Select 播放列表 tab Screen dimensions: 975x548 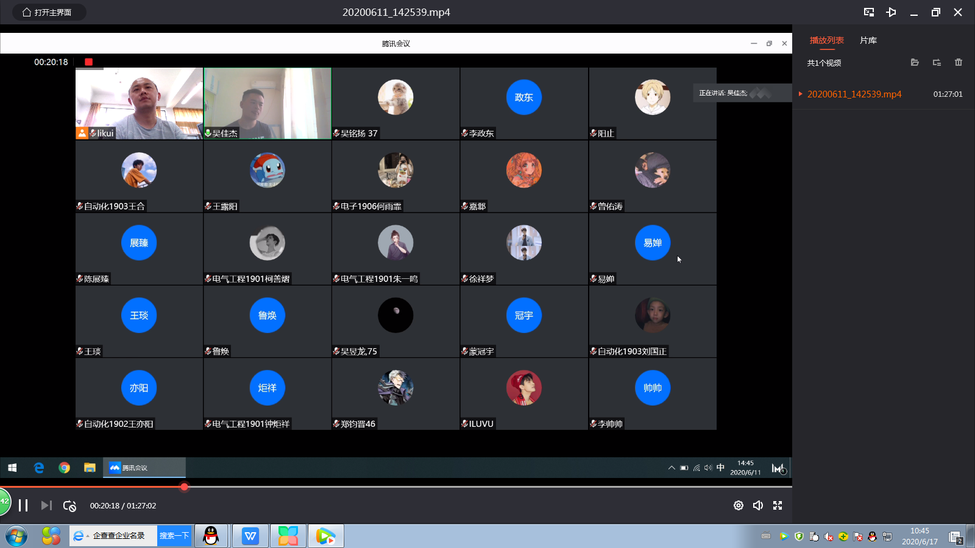click(826, 40)
